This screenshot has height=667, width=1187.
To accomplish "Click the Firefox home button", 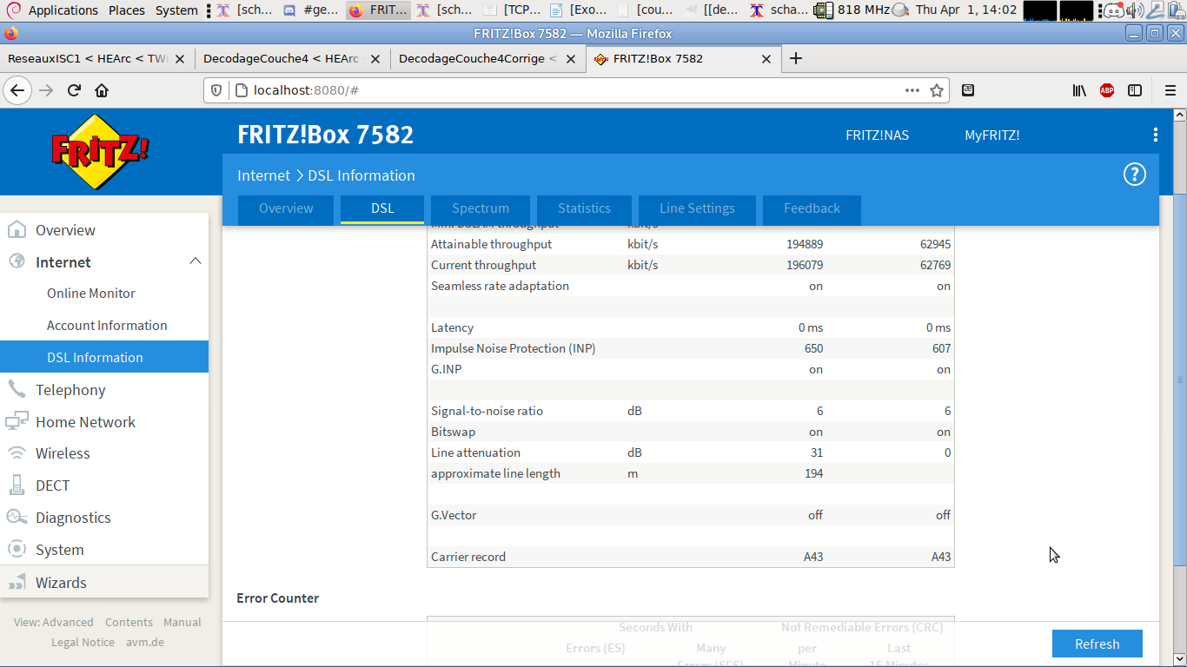I will [x=102, y=90].
